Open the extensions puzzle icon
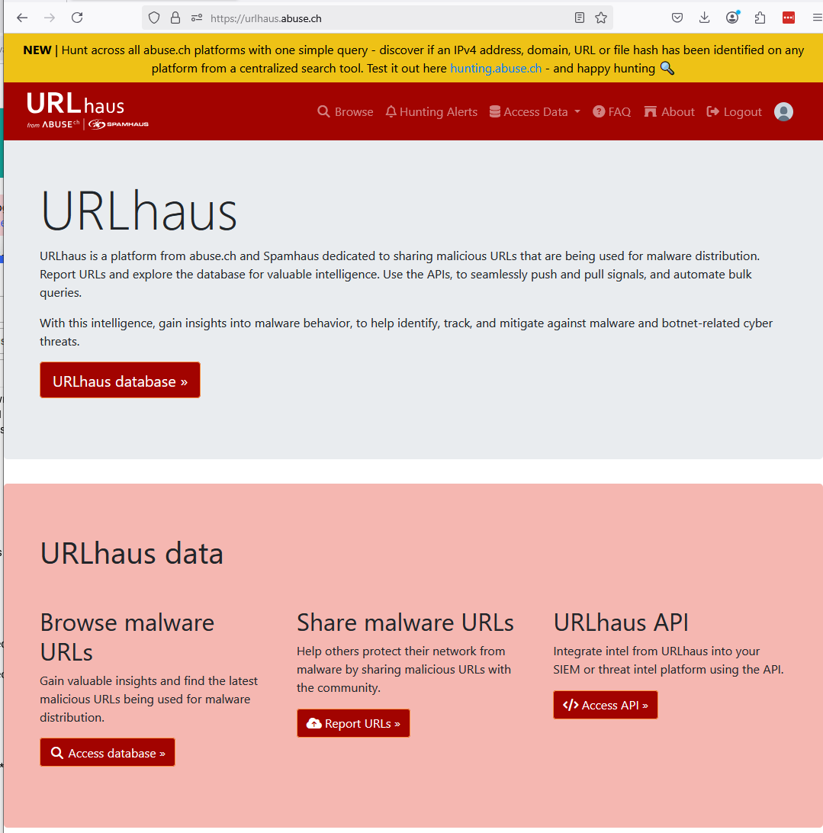 [760, 18]
